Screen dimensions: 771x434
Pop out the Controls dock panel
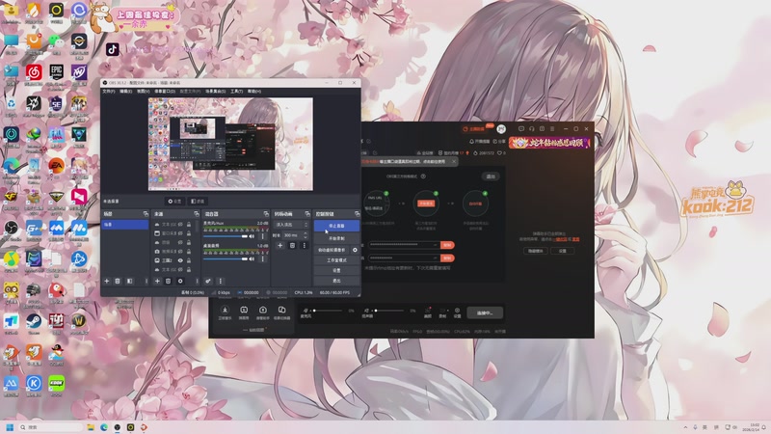coord(357,214)
